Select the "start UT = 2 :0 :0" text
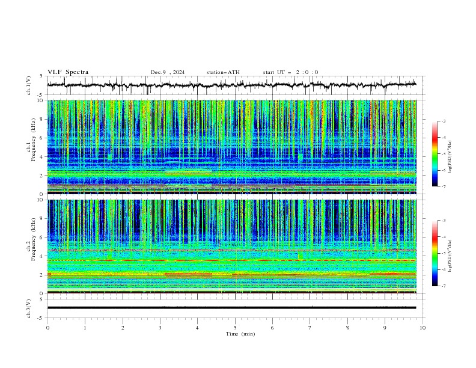 coord(290,72)
